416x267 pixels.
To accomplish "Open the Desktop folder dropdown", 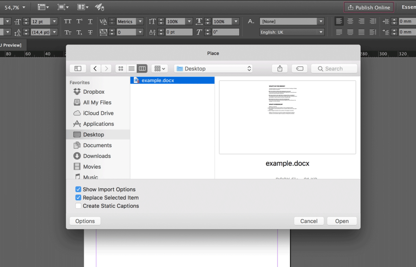I will click(x=213, y=68).
